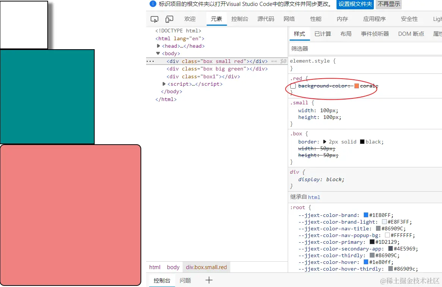
Task: Open new drawer tab with plus icon
Action: click(209, 280)
